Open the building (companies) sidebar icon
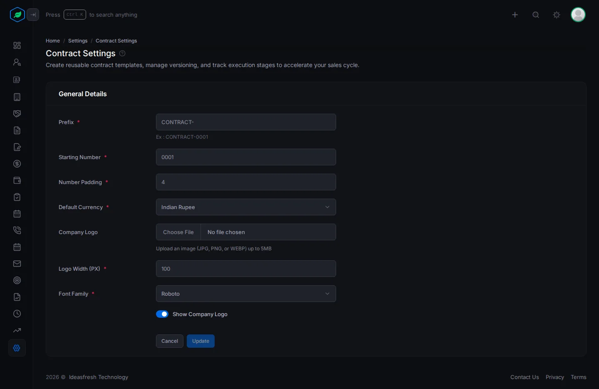Image resolution: width=599 pixels, height=389 pixels. [17, 97]
